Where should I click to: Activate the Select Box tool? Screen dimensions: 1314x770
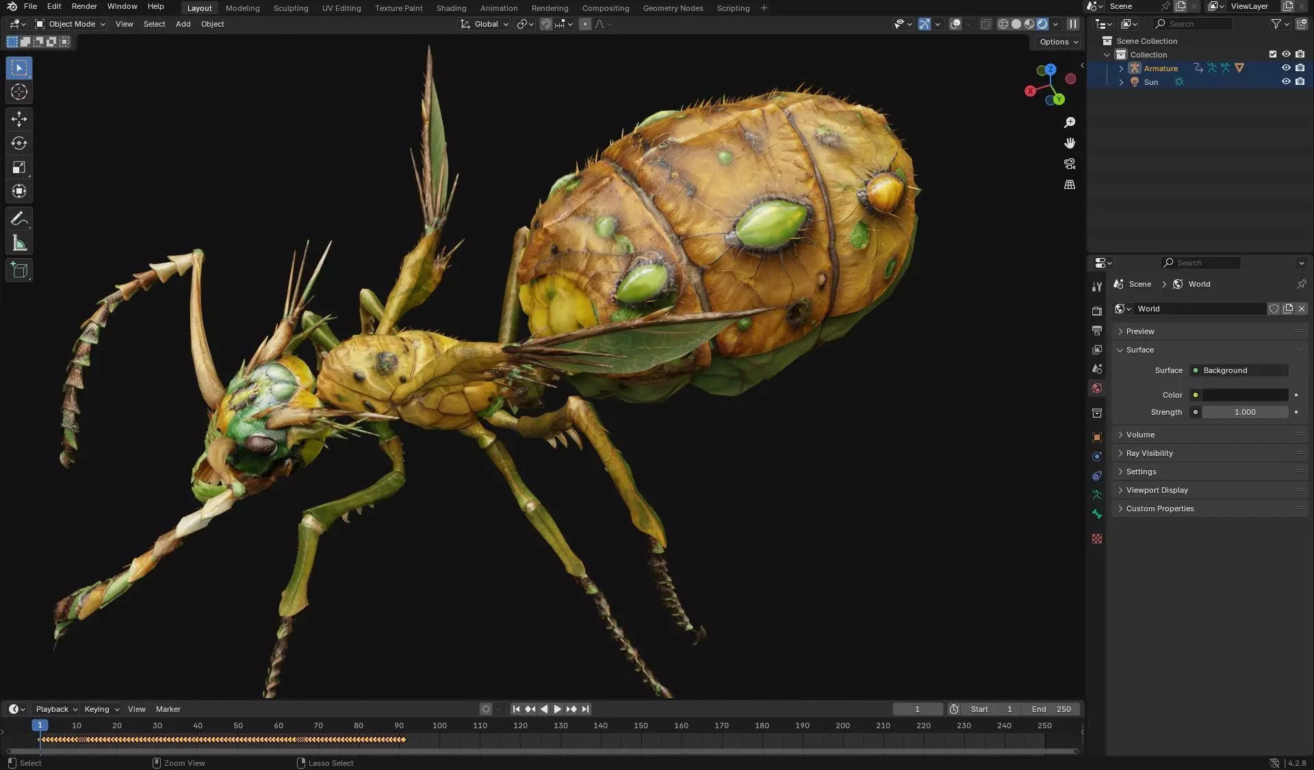[19, 68]
